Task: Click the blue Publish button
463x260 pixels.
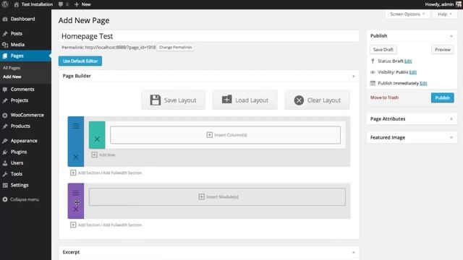Action: [x=442, y=98]
